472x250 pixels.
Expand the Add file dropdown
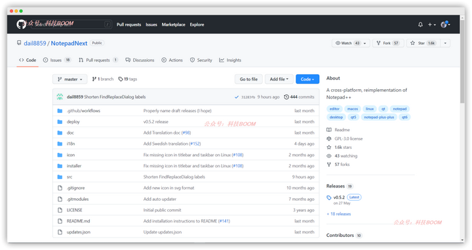[279, 79]
